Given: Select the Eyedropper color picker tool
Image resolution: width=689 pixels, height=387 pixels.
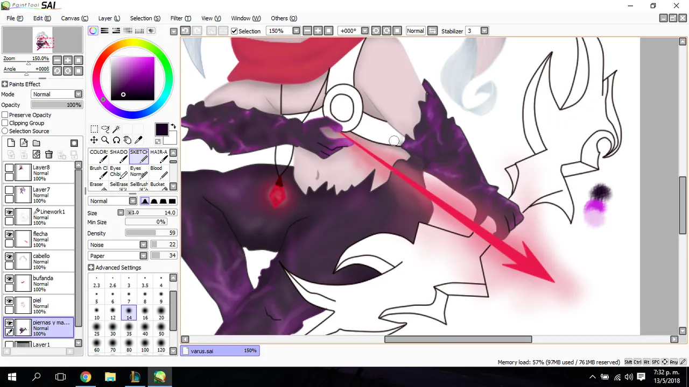Looking at the screenshot, I should [138, 140].
